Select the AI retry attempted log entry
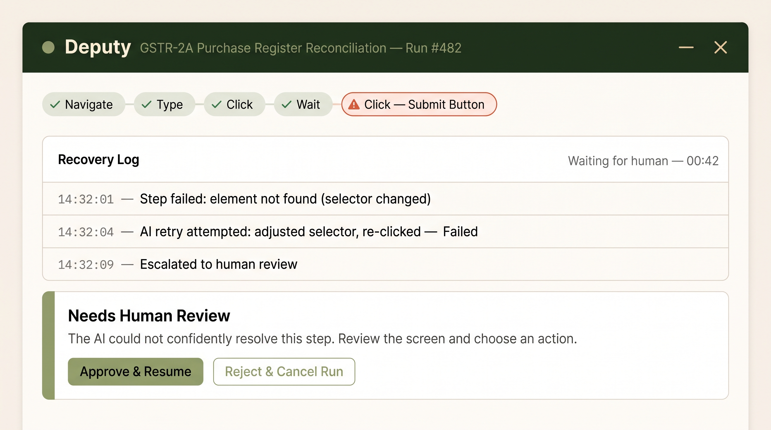 tap(386, 232)
